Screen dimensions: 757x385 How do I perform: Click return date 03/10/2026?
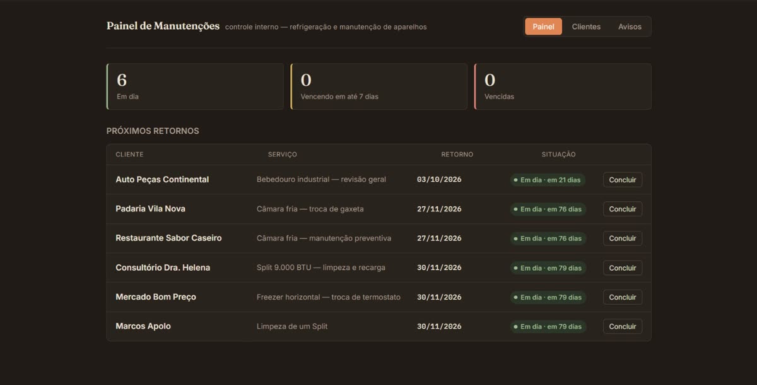(439, 179)
